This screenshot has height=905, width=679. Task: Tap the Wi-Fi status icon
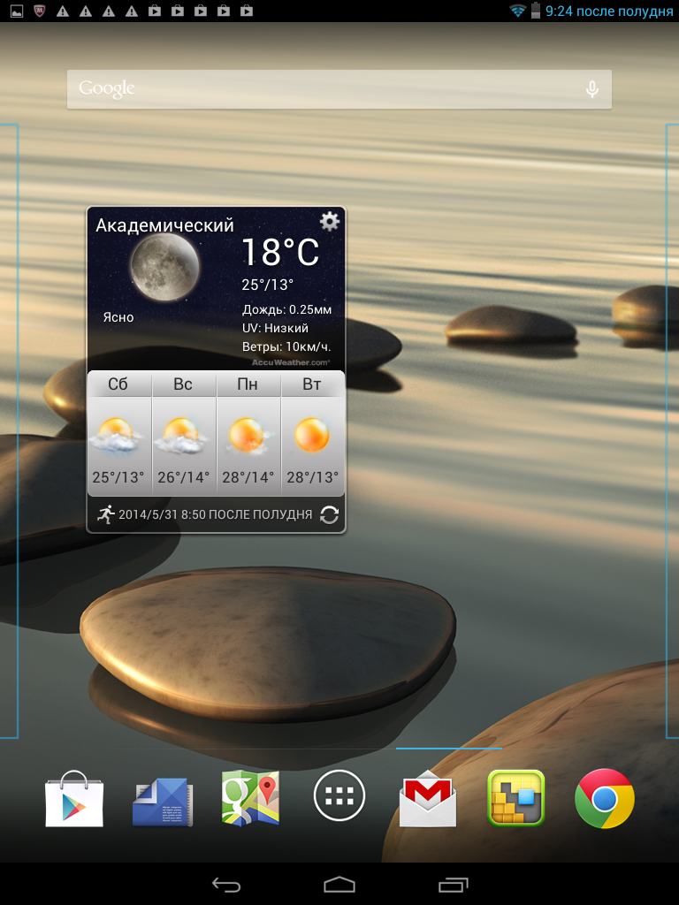click(x=517, y=11)
